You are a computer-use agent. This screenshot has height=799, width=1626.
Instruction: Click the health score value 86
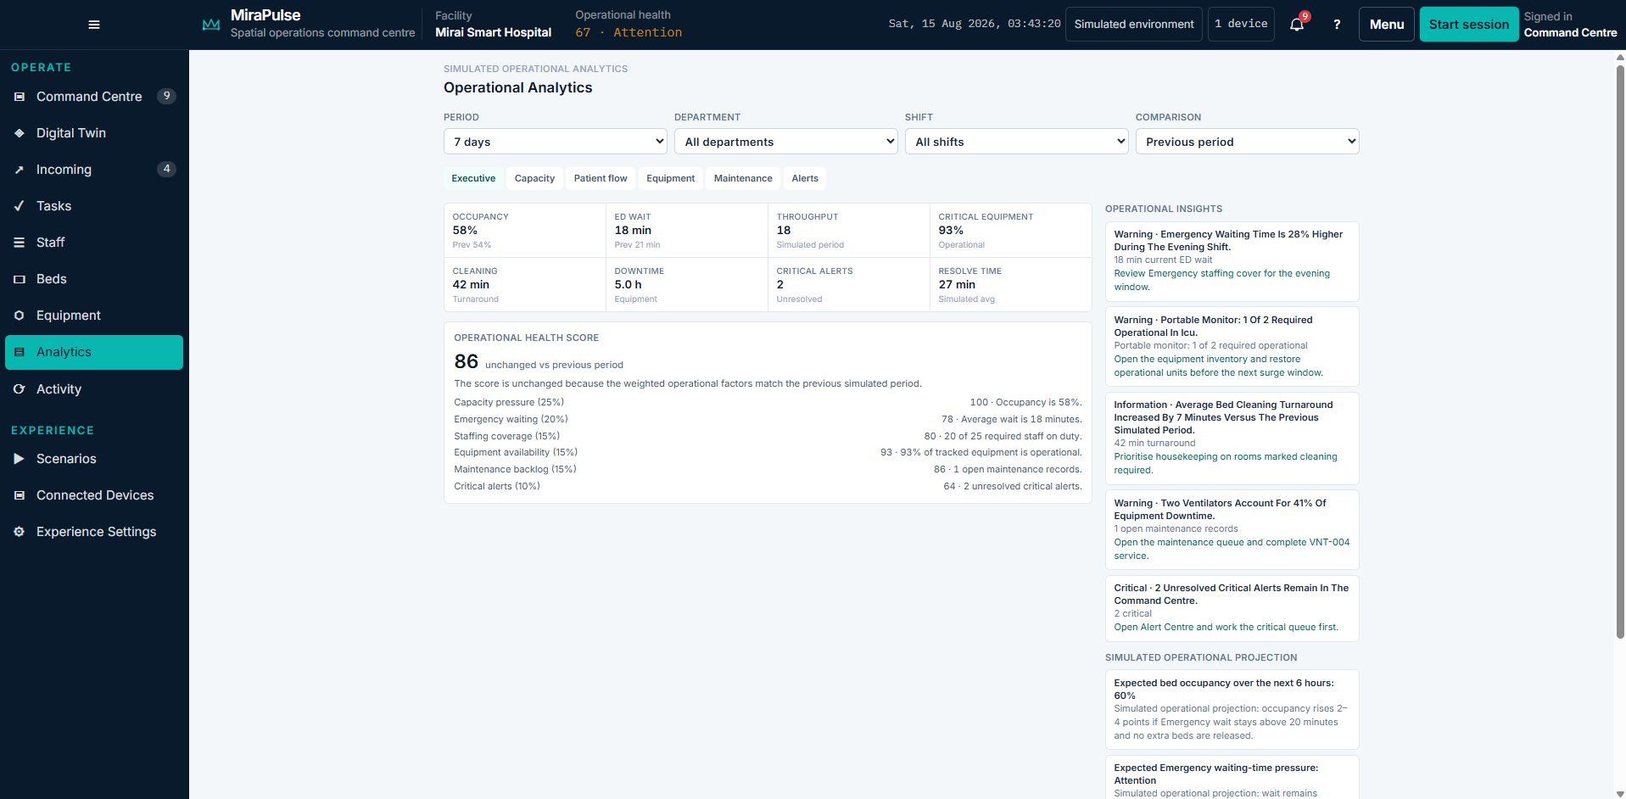[x=466, y=361]
